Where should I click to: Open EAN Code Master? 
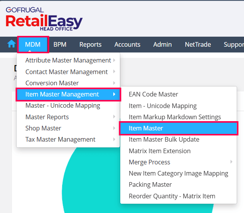point(178,94)
